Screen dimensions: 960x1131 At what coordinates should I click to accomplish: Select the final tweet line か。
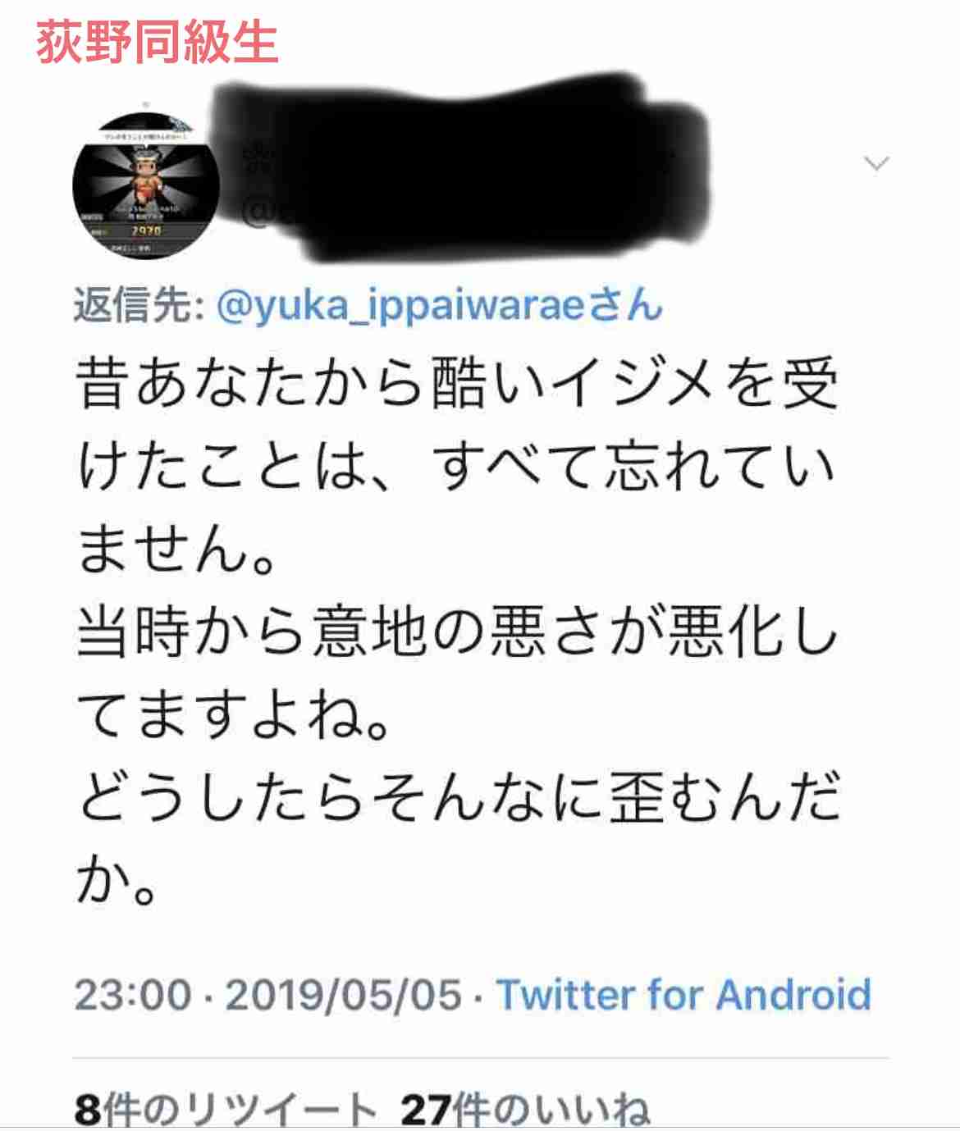click(x=117, y=881)
